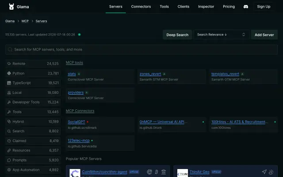The height and width of the screenshot is (177, 283).
Task: Click the App Automation filter icon
Action: click(x=9, y=170)
